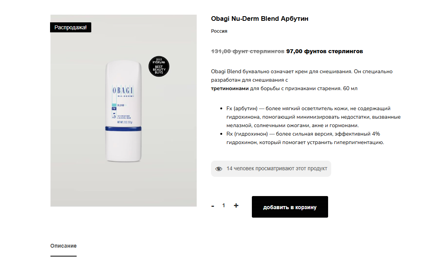The width and height of the screenshot is (424, 265).
Task: Open the Obagi product bottle image
Action: pyautogui.click(x=123, y=111)
